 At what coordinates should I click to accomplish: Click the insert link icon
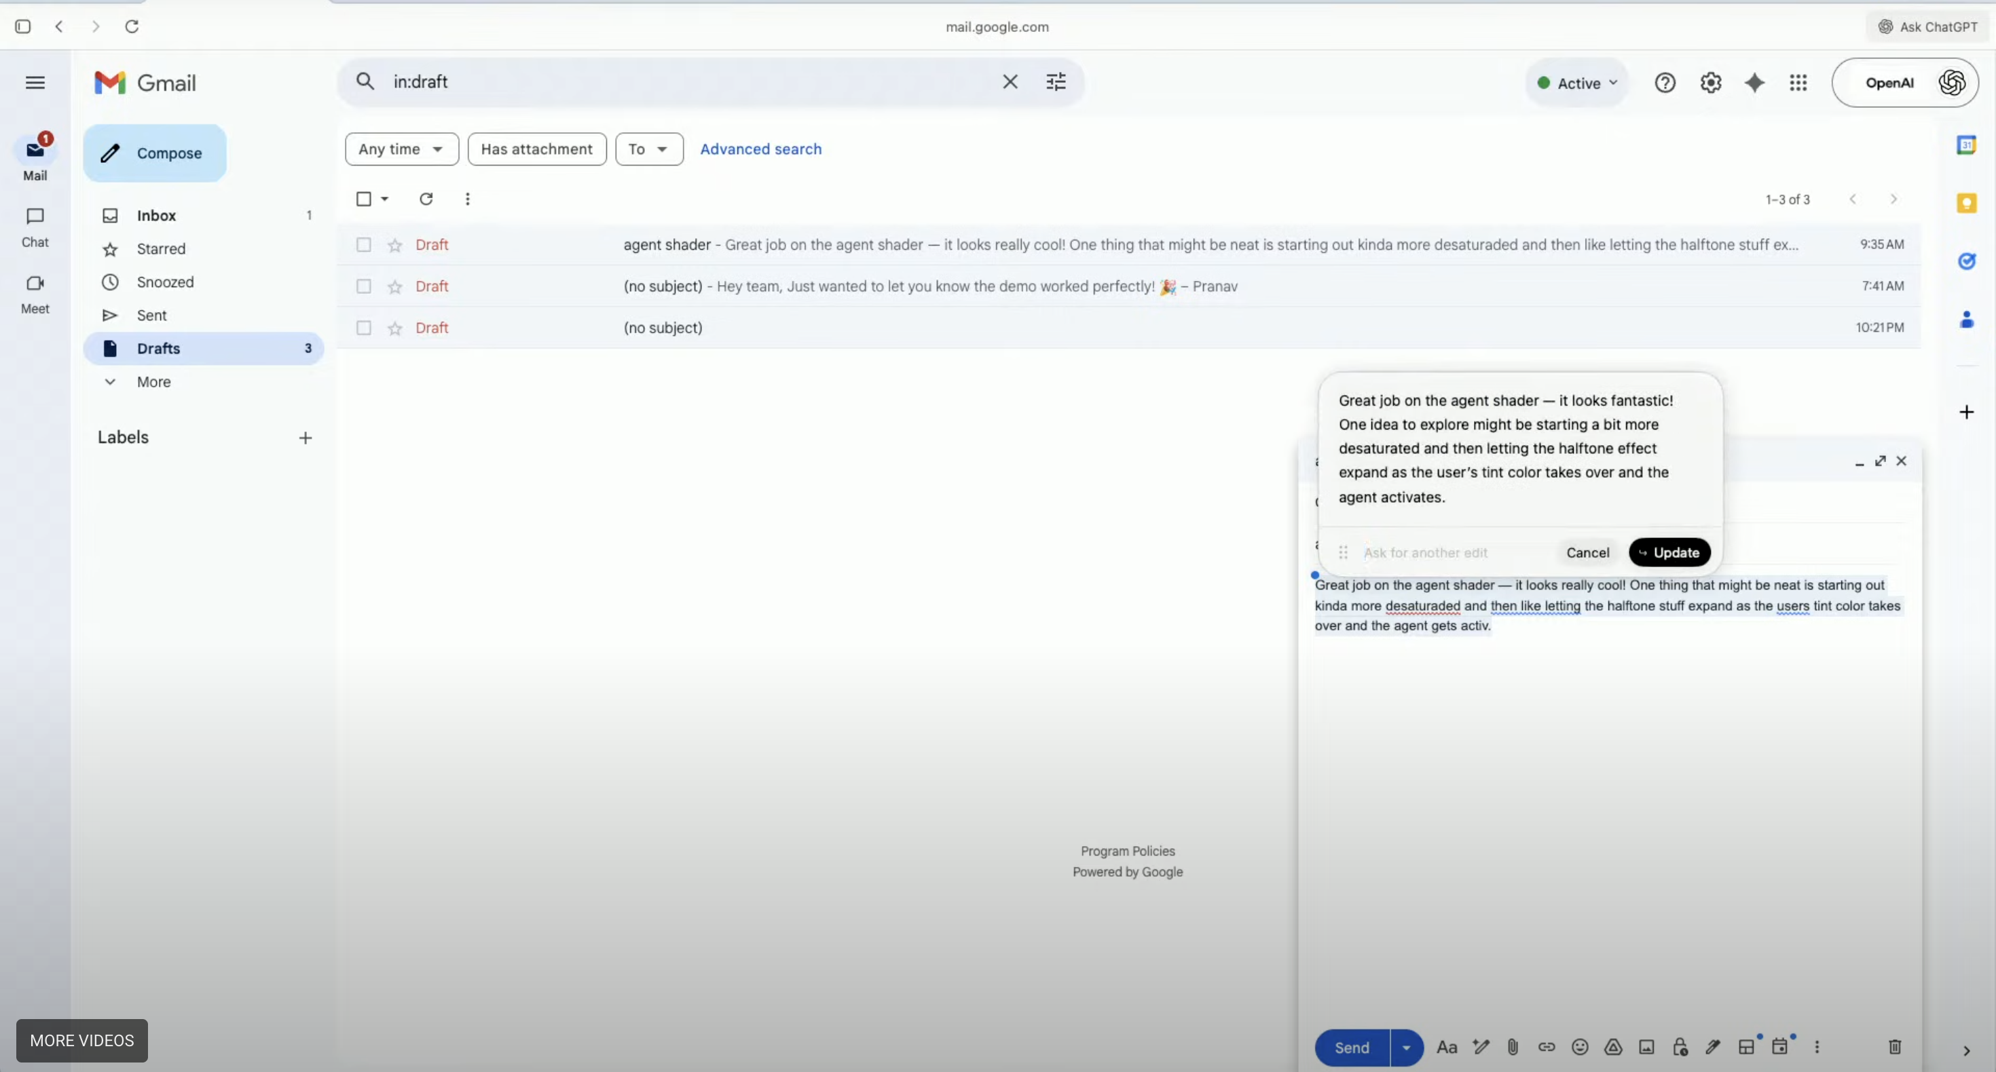click(1547, 1047)
